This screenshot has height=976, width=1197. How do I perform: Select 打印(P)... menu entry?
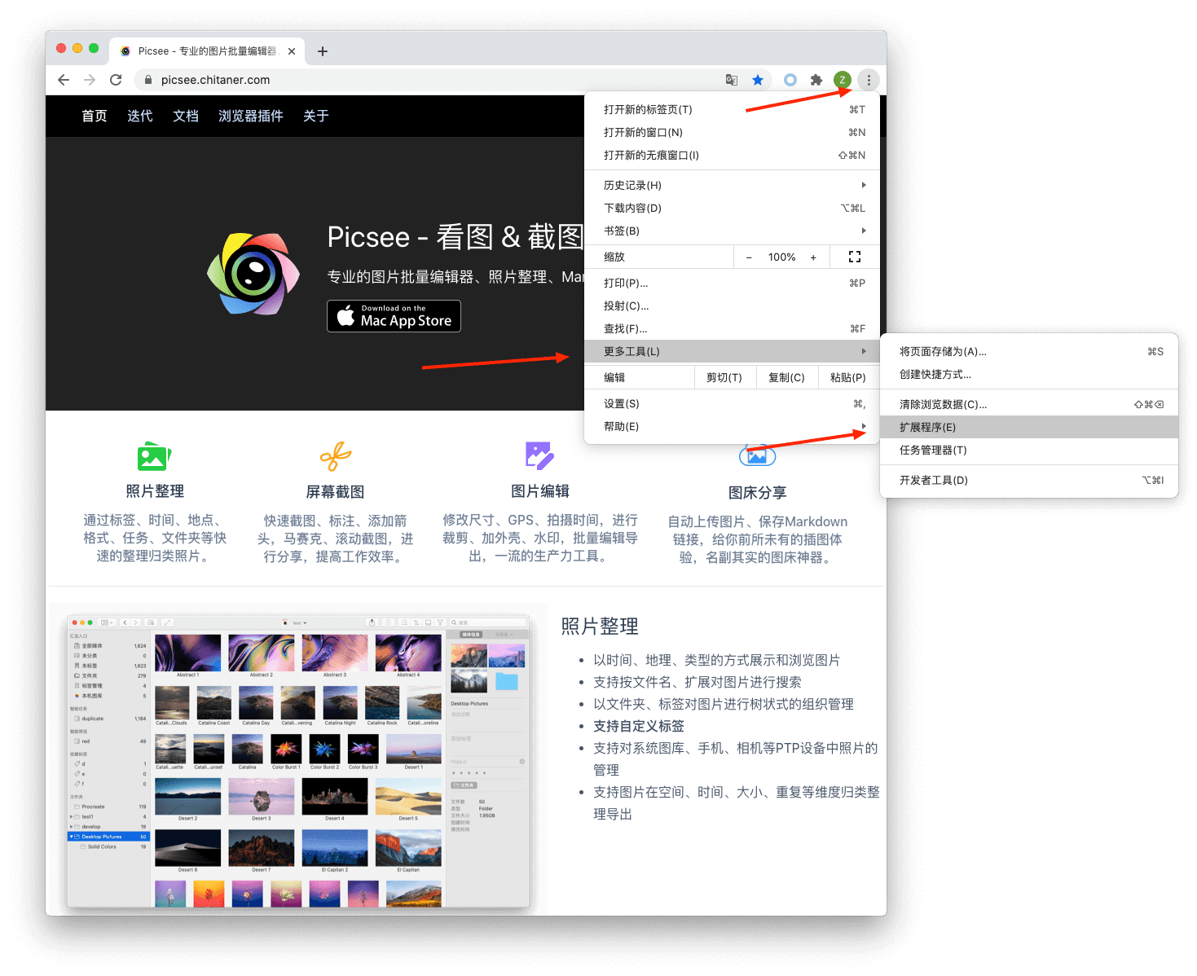(x=732, y=283)
